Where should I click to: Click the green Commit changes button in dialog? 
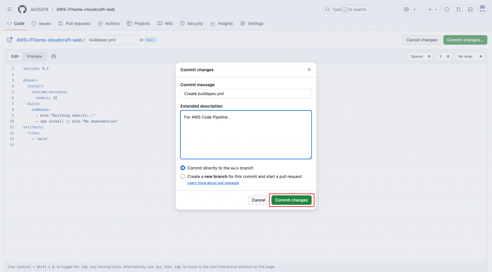pos(291,200)
